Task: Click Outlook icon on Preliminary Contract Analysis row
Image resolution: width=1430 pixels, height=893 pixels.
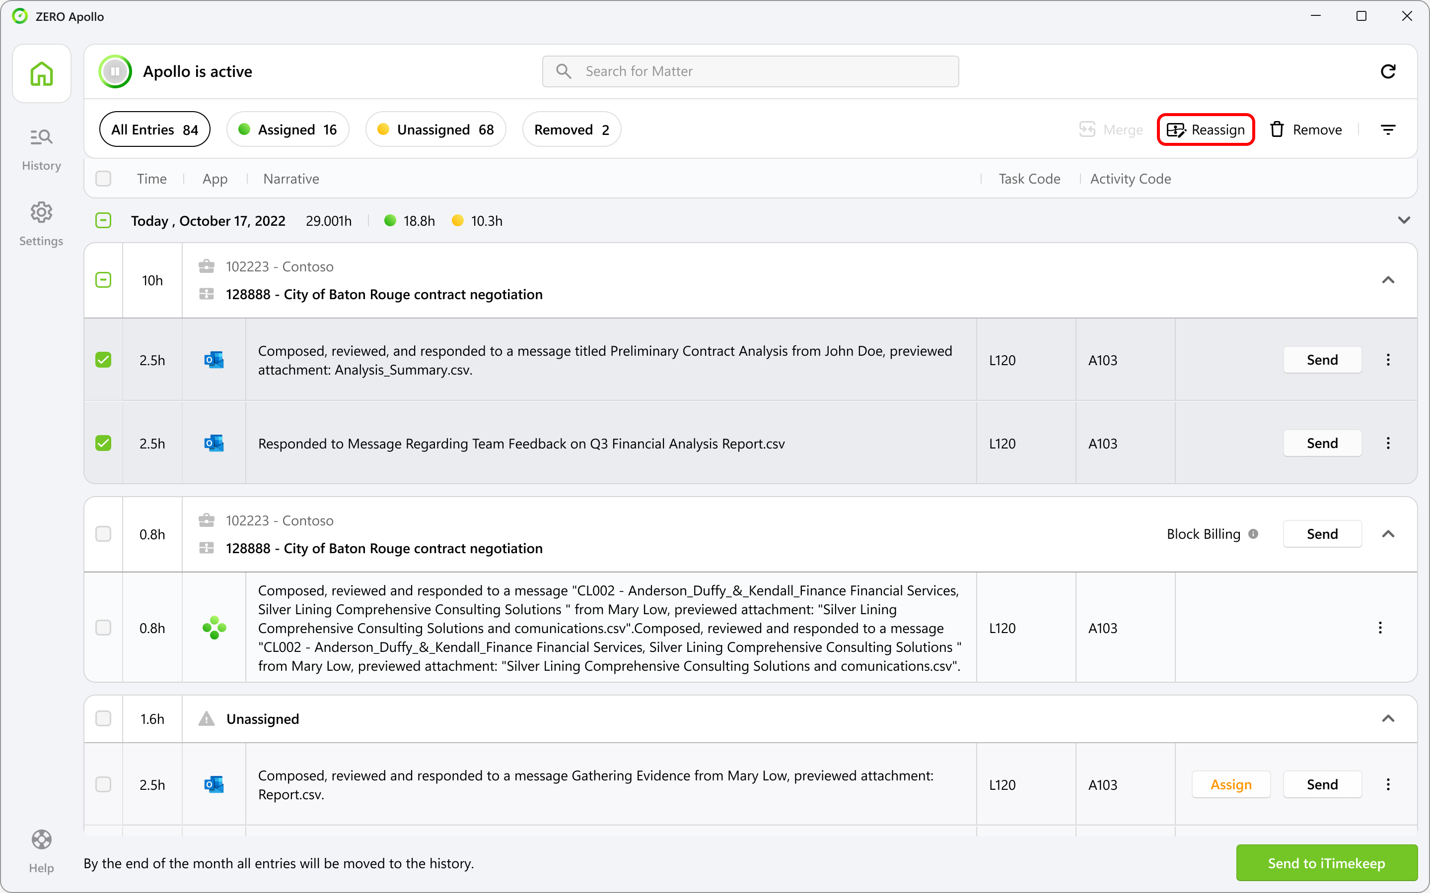Action: click(214, 360)
